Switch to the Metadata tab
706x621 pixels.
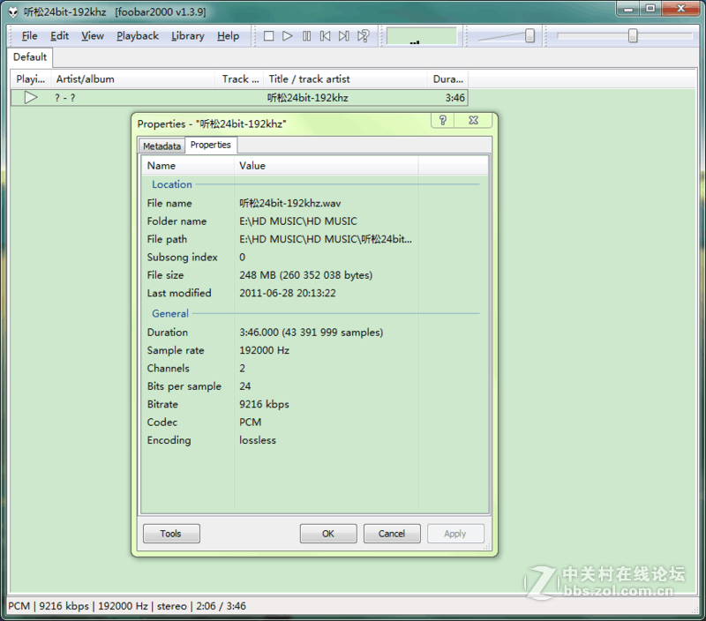click(x=161, y=146)
